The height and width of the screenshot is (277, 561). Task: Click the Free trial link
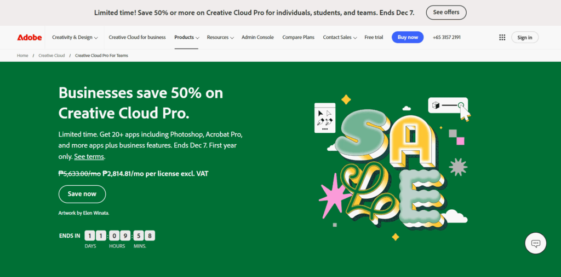[374, 37]
